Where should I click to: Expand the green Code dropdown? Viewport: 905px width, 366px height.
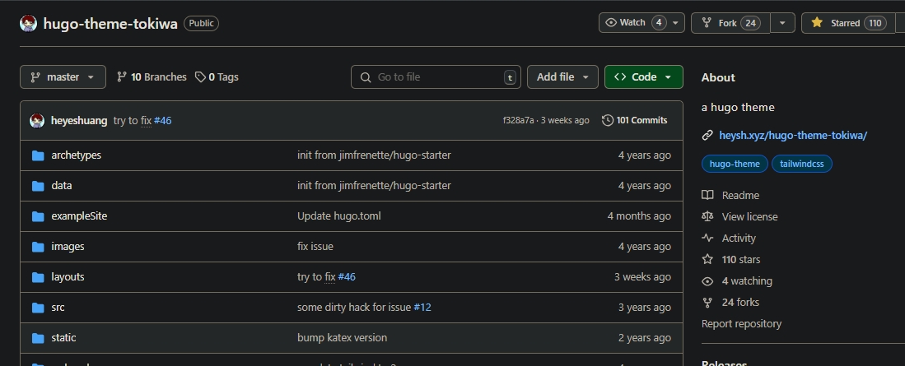click(643, 77)
